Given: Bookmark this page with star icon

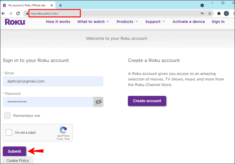Looking at the screenshot, I should [210, 14].
